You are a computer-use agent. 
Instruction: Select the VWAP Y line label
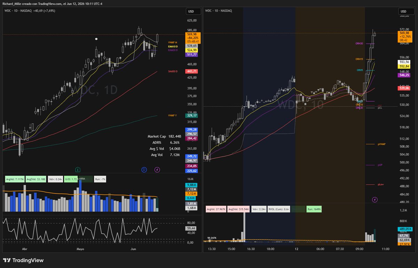pos(172,115)
